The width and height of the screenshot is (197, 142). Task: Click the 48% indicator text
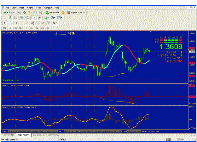pyautogui.click(x=71, y=34)
